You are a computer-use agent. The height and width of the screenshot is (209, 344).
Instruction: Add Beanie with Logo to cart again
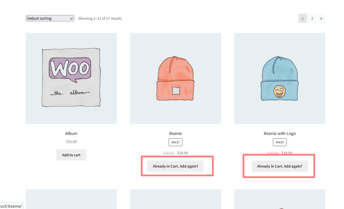click(x=280, y=166)
